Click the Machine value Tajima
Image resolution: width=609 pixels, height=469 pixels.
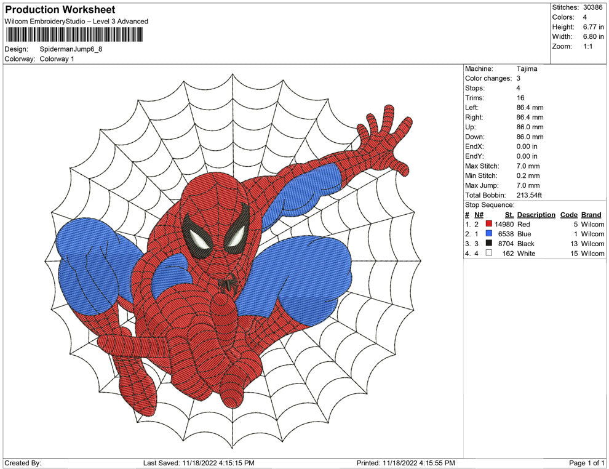pos(527,69)
